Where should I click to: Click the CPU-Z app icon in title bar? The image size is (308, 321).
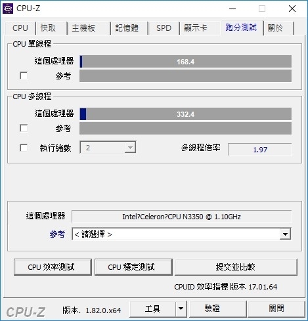[8, 9]
